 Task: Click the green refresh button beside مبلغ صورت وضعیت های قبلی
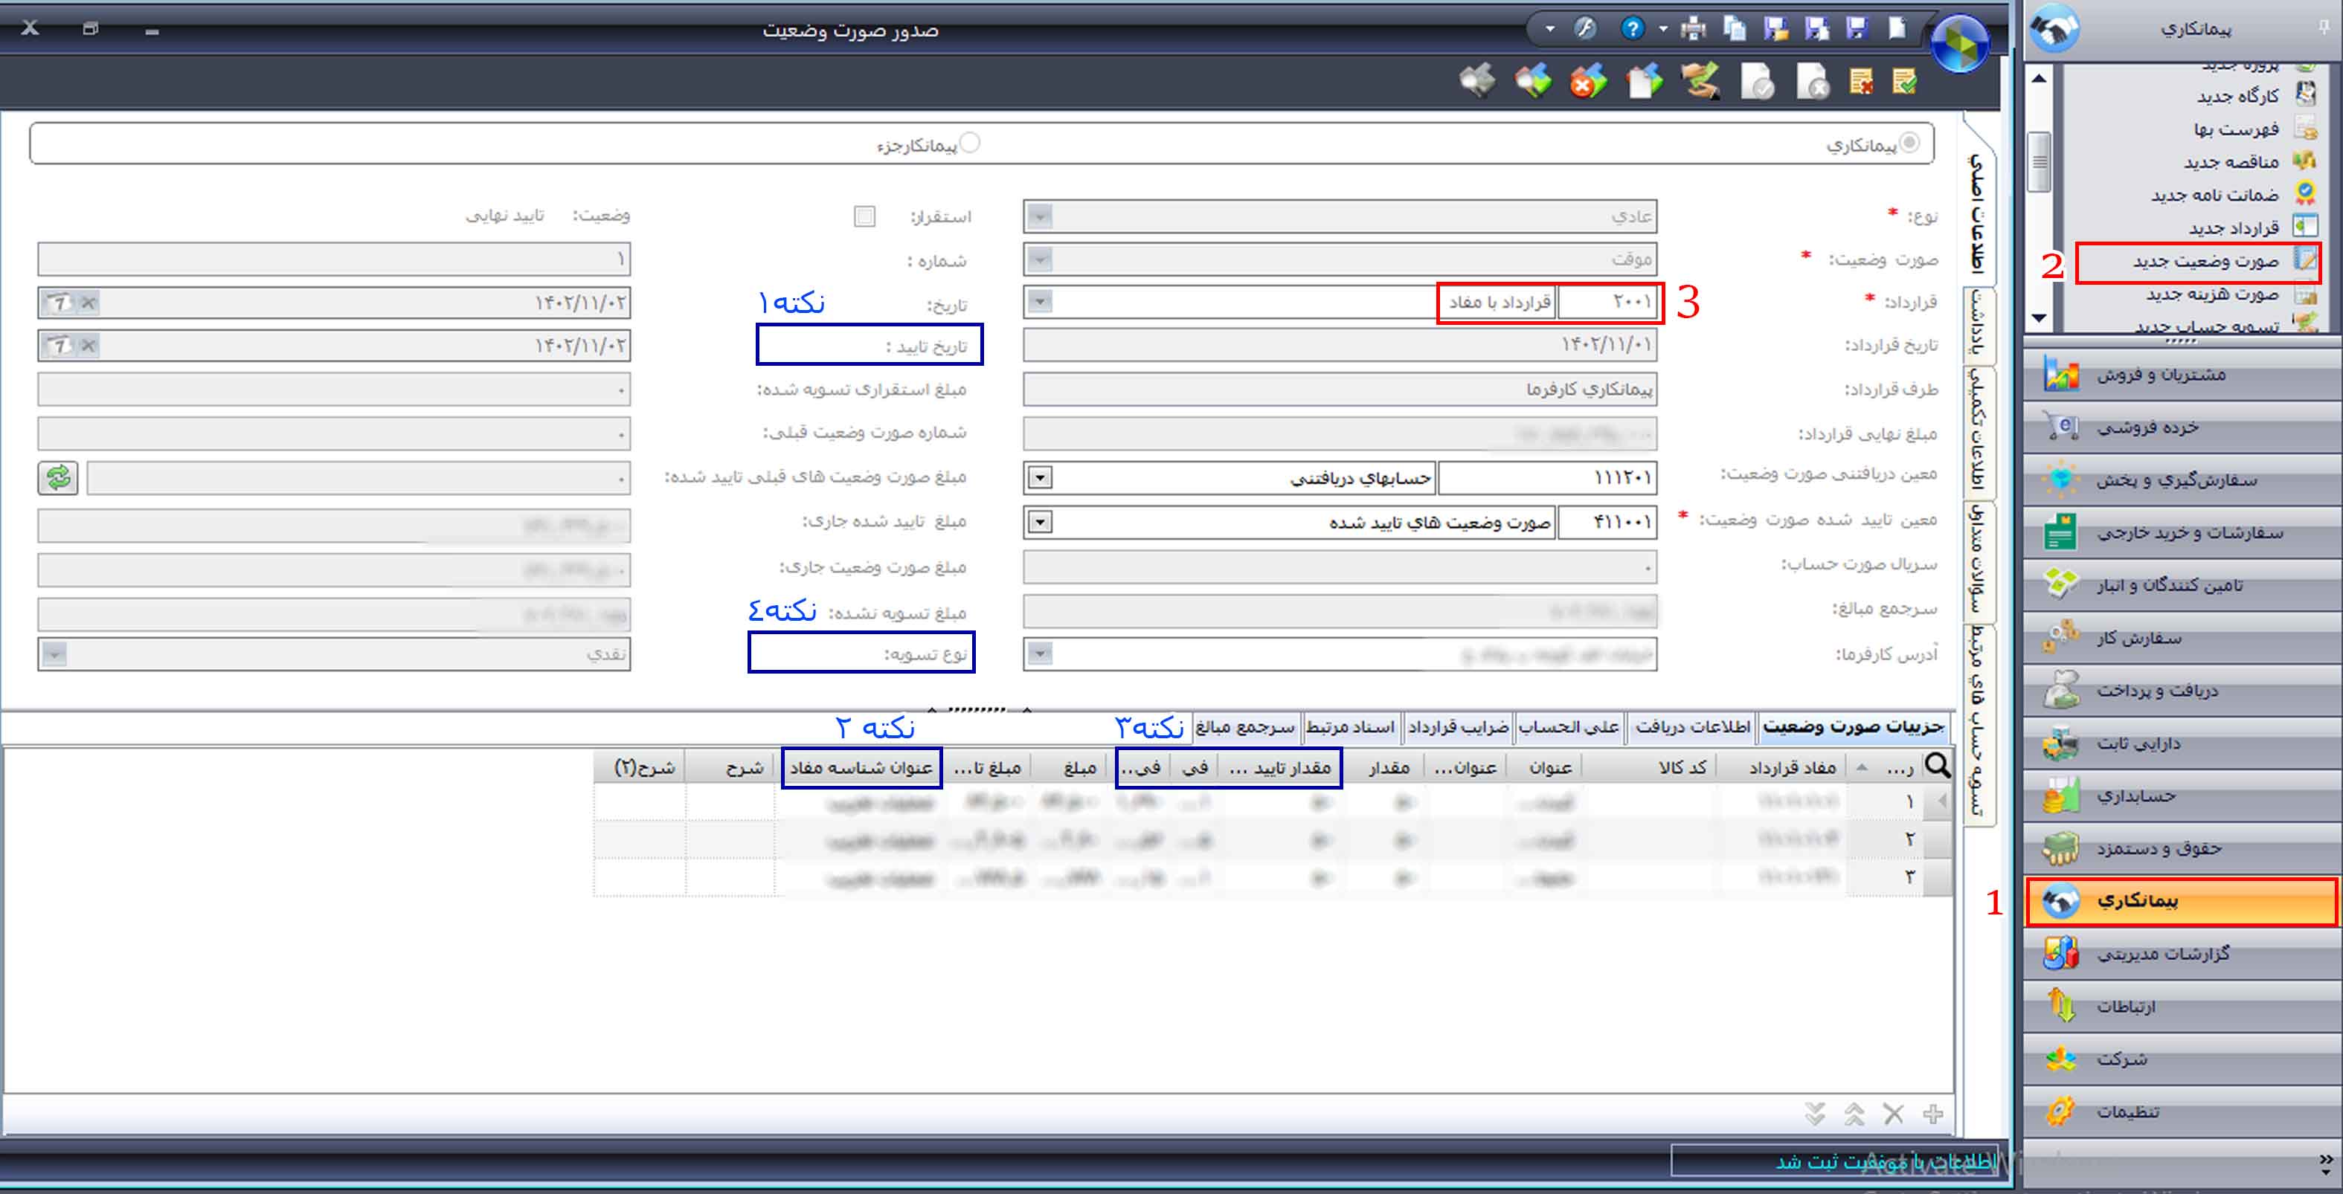(x=58, y=477)
